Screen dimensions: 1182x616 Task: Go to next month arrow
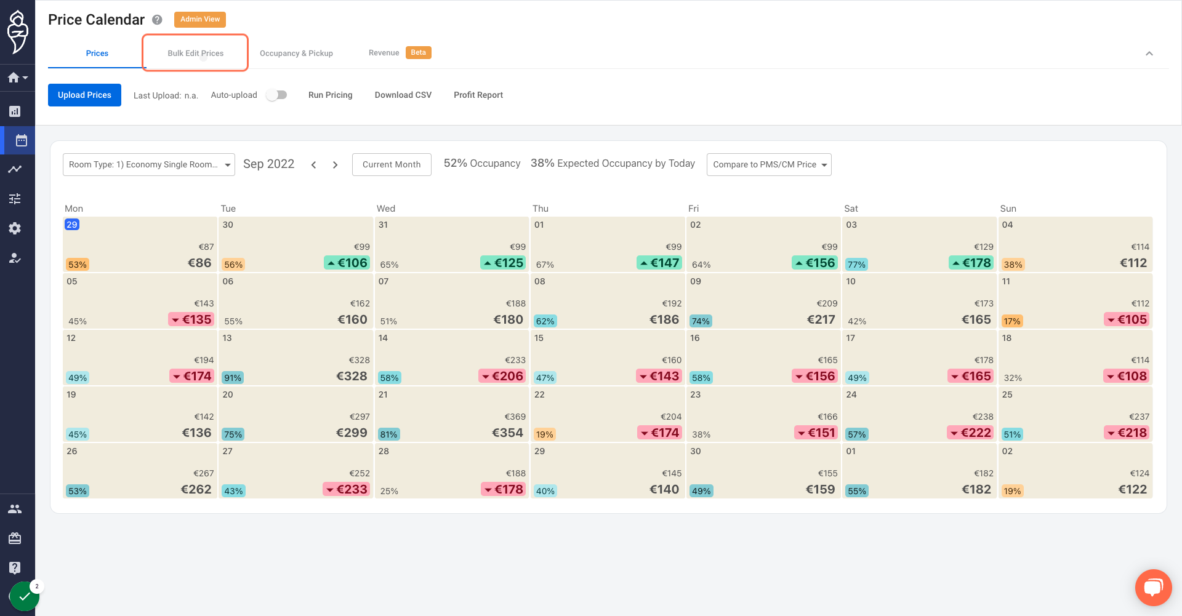[336, 165]
